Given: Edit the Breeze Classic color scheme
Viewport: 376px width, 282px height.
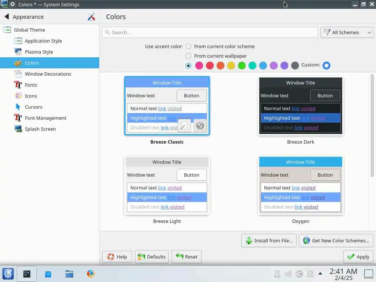Looking at the screenshot, I should 184,126.
